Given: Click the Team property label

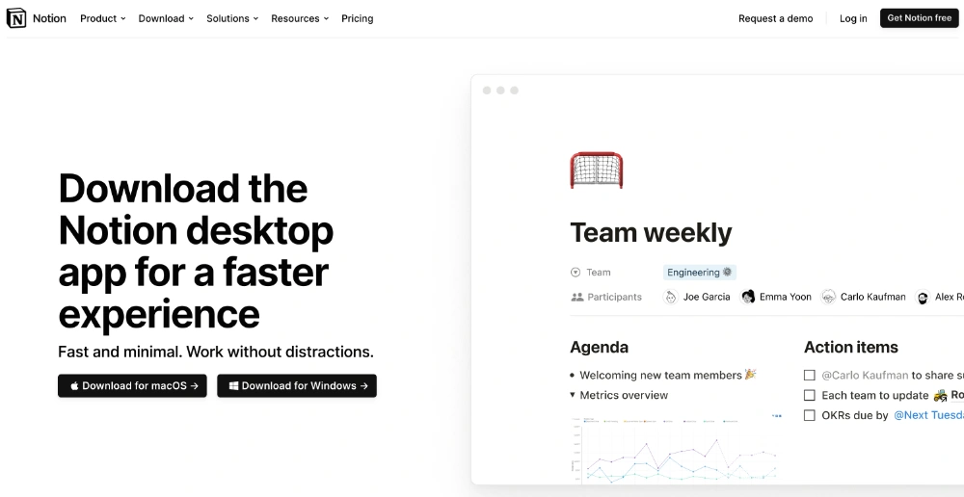Looking at the screenshot, I should point(599,273).
